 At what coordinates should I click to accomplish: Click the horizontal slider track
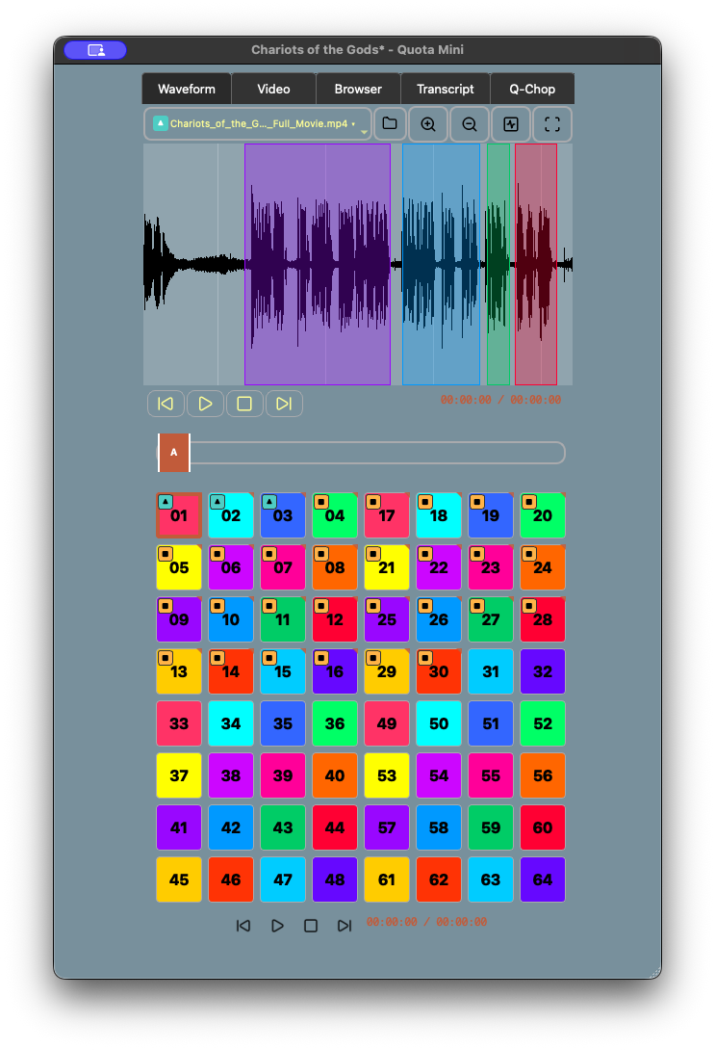(361, 453)
